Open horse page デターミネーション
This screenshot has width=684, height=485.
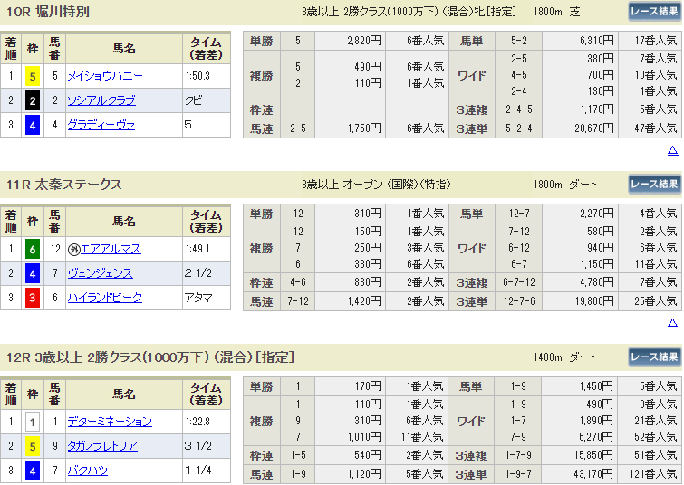(110, 422)
